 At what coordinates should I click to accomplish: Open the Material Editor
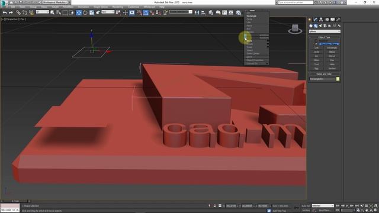click(x=239, y=12)
